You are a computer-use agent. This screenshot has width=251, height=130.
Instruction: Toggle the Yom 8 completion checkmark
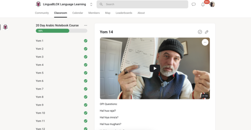tap(86, 97)
